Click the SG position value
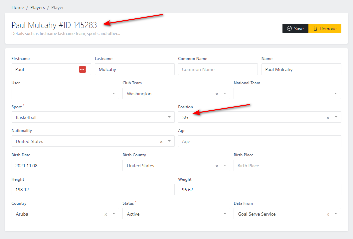Screen dimensions: 353x239 coord(185,117)
